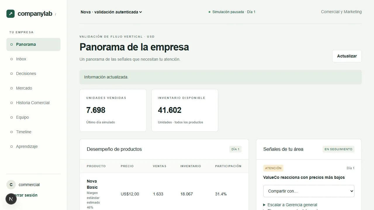Image resolution: width=374 pixels, height=210 pixels.
Task: Click the Información actualizada banner
Action: [x=221, y=77]
